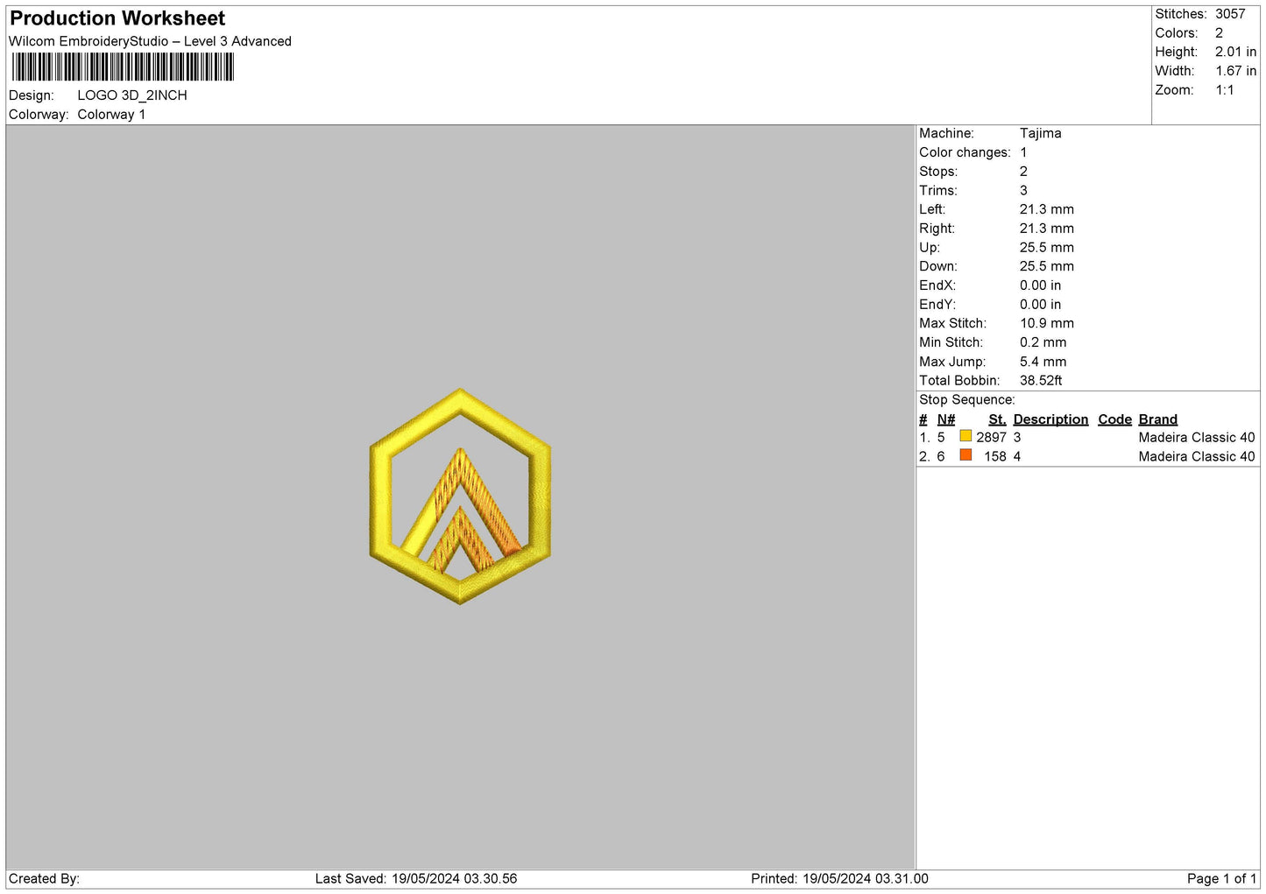Image resolution: width=1266 pixels, height=894 pixels.
Task: Click the 'Stops:' label
Action: click(x=938, y=172)
